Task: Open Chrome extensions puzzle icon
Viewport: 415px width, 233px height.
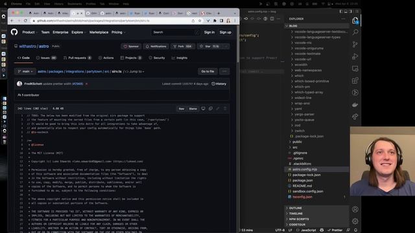Action: click(215, 21)
